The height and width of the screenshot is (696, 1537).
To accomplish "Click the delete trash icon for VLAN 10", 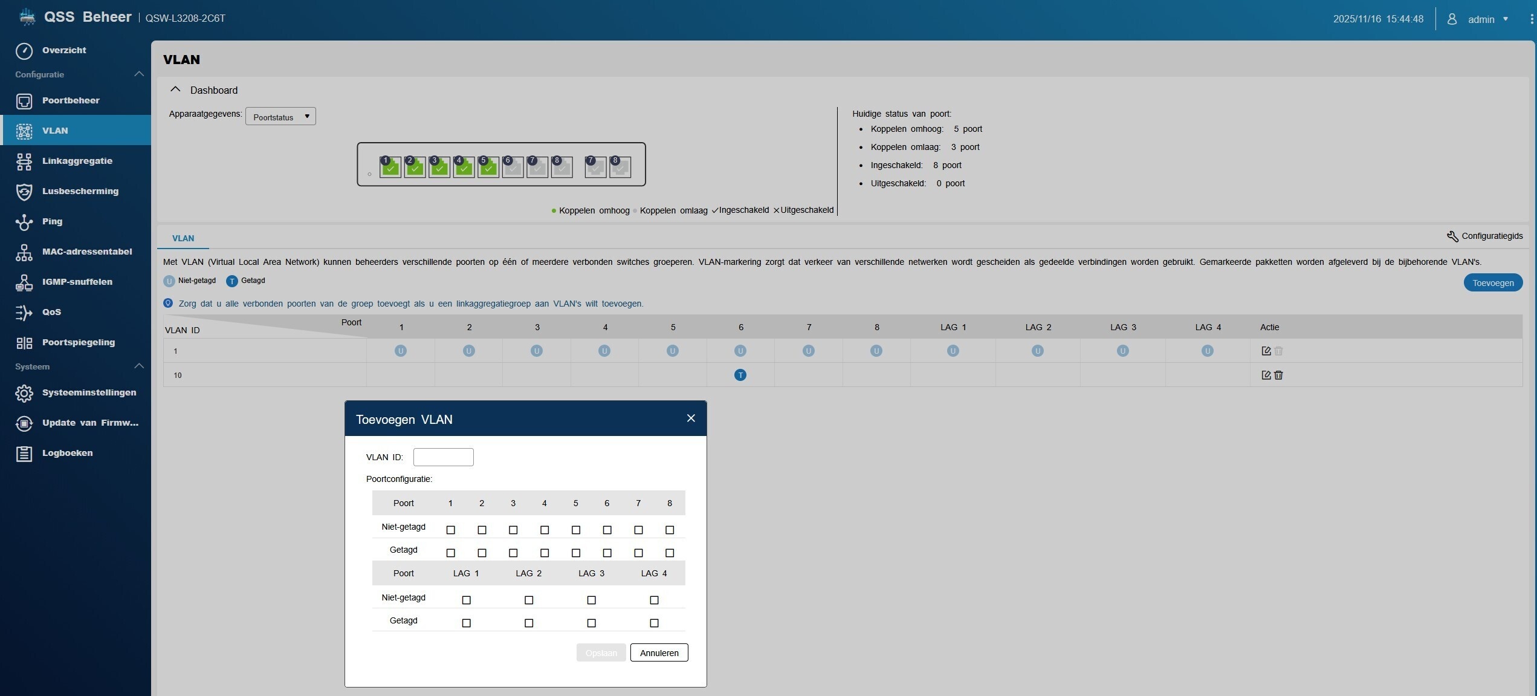I will pos(1278,375).
